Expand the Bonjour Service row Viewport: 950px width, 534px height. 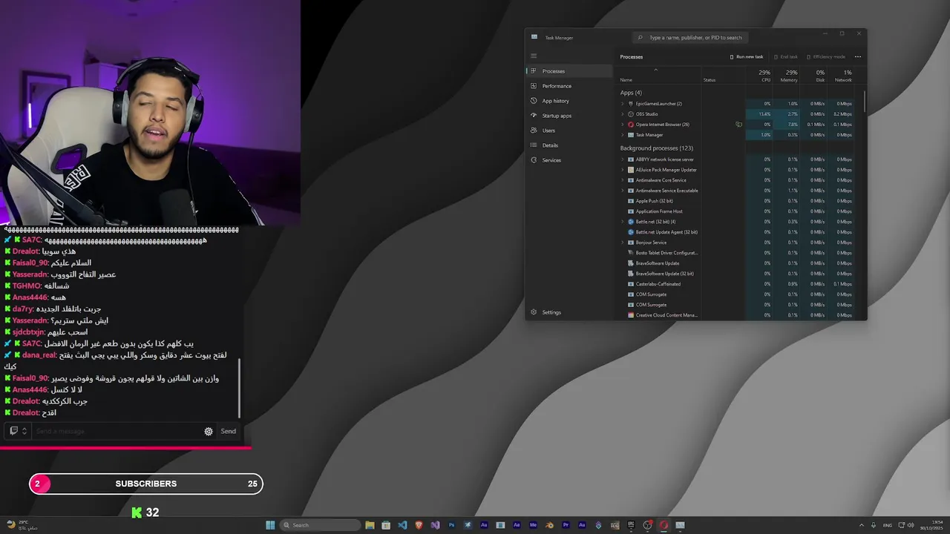623,243
